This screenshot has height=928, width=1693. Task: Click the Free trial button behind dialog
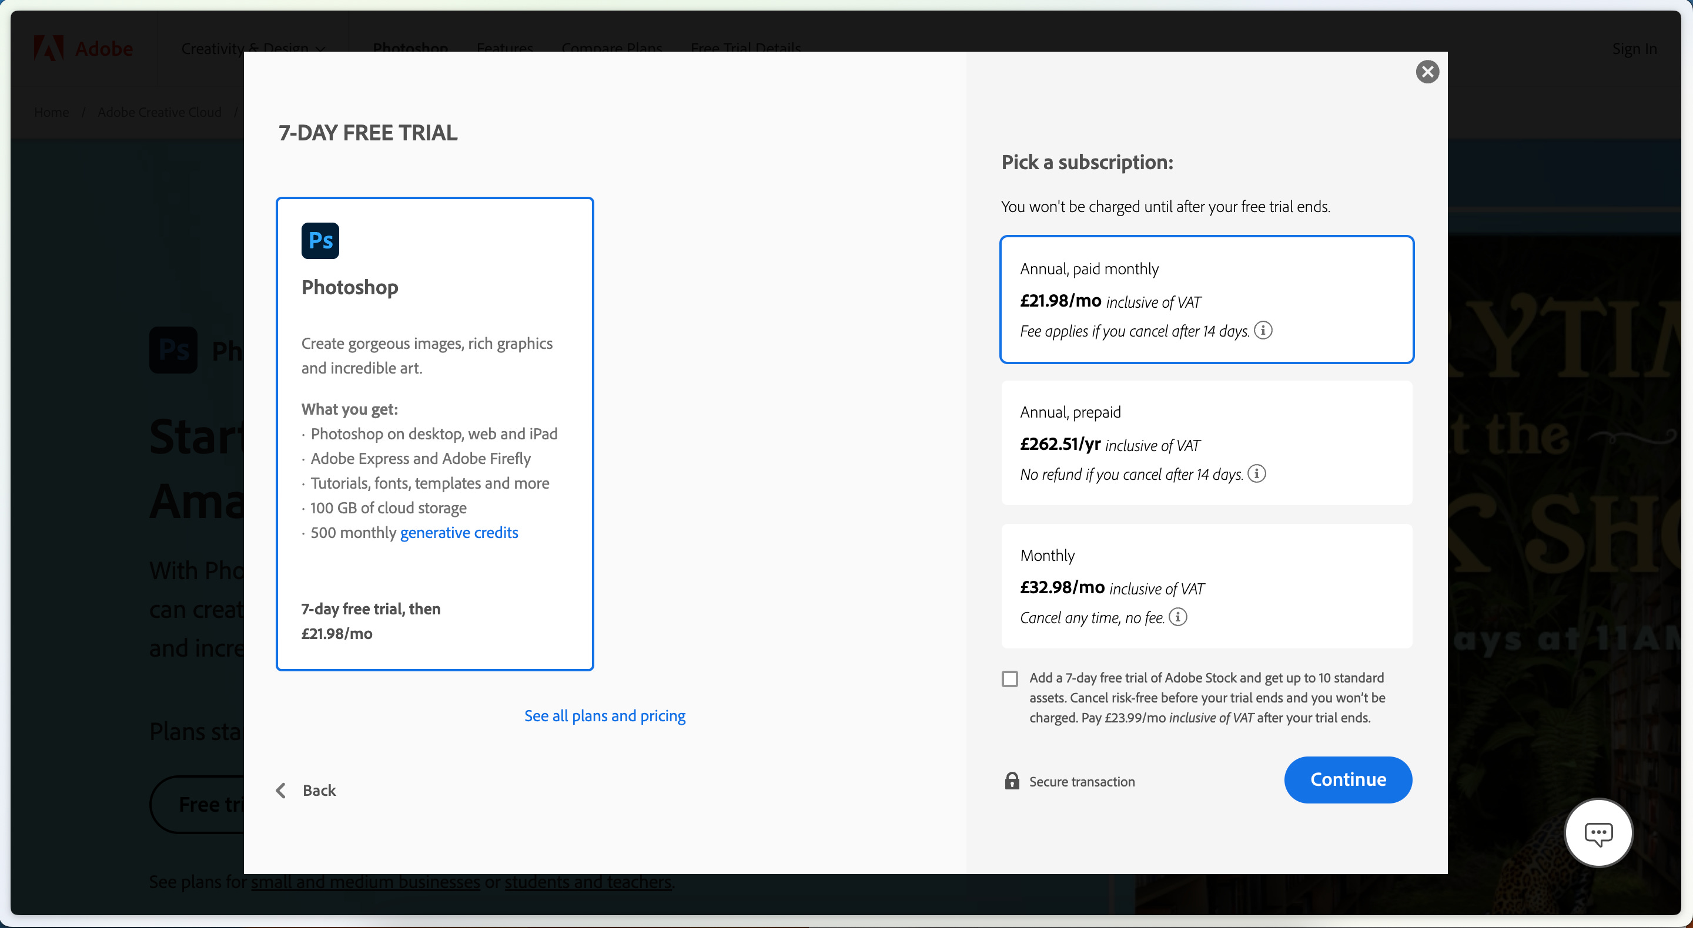pyautogui.click(x=197, y=804)
